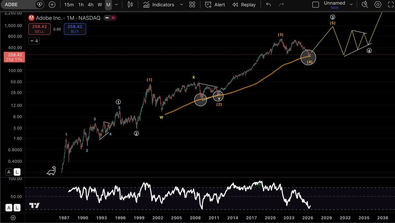Toggle auto scale A on RSI pane
This screenshot has width=395, height=223.
point(9,208)
